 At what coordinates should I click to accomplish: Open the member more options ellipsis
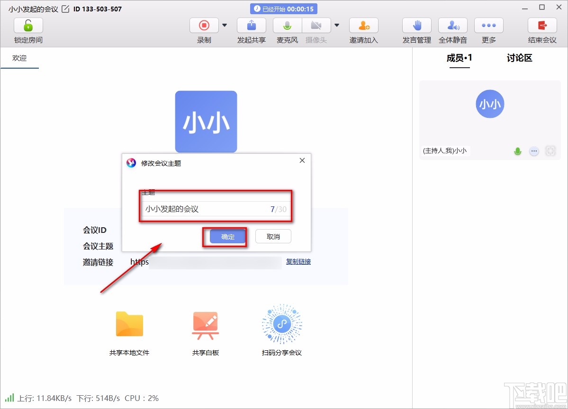[534, 151]
